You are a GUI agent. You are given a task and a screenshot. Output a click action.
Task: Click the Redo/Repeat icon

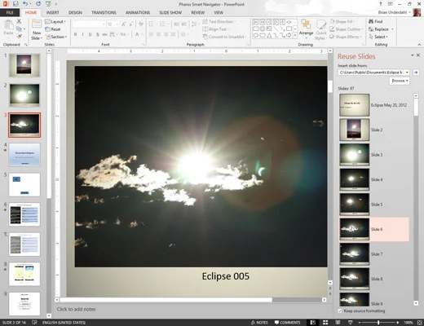(38, 4)
